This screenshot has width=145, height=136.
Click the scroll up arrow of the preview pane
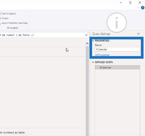point(87,43)
